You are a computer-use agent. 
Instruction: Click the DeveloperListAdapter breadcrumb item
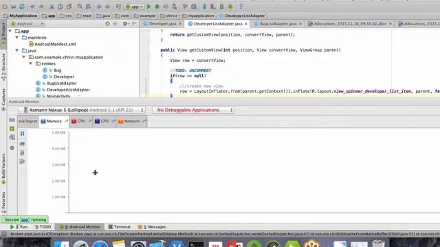[x=242, y=16]
